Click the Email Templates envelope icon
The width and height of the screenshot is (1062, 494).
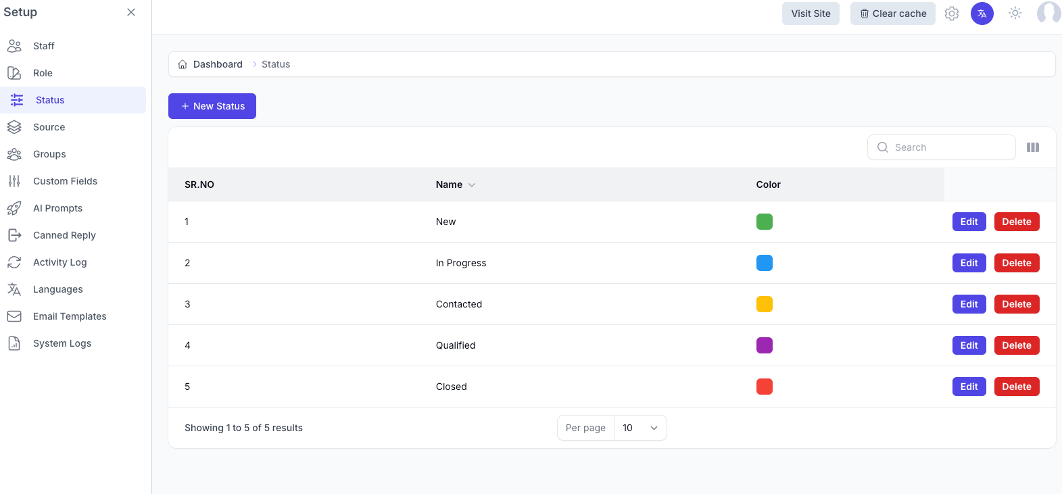14,316
